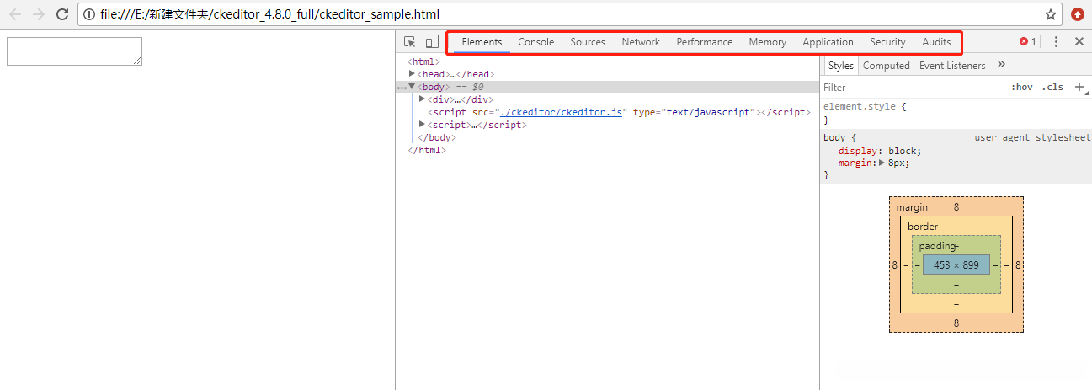Click the bottom margin value 8 in box model
Image resolution: width=1092 pixels, height=390 pixels.
click(956, 323)
